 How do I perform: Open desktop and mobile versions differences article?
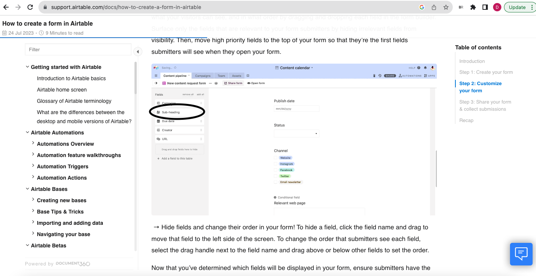coord(84,117)
